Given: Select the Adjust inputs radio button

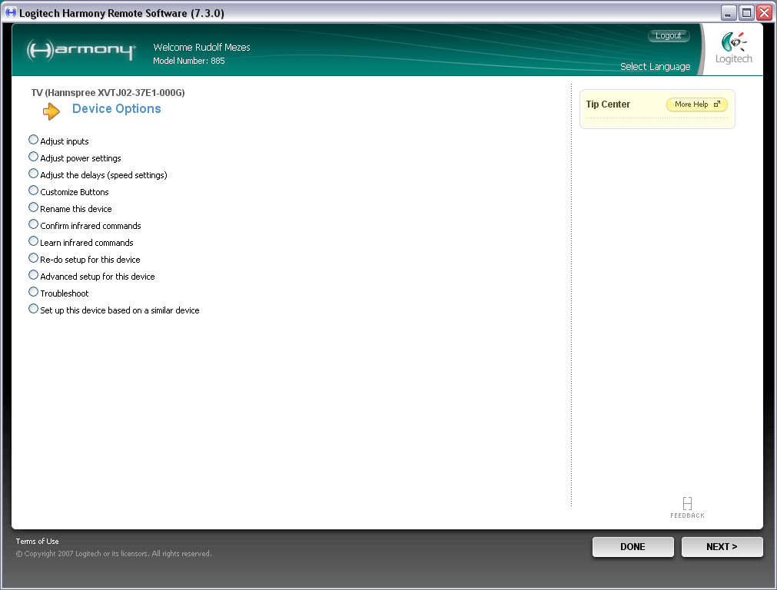Looking at the screenshot, I should tap(33, 140).
